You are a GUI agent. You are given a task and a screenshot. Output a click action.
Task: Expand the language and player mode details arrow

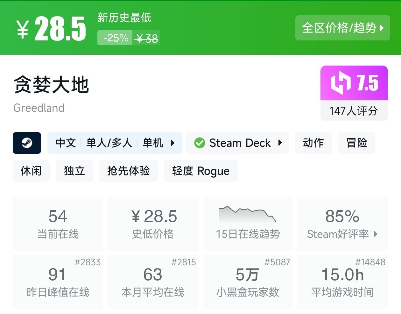pyautogui.click(x=172, y=143)
